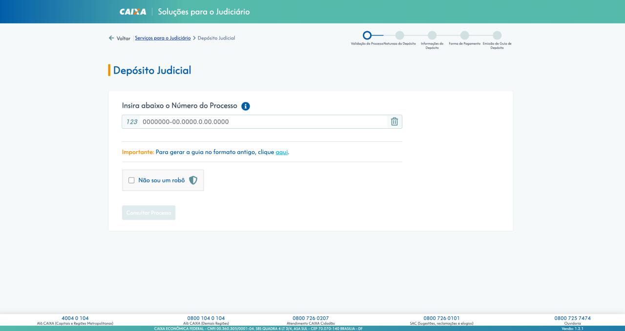Select the Informações do Depósito step circle

click(x=432, y=35)
